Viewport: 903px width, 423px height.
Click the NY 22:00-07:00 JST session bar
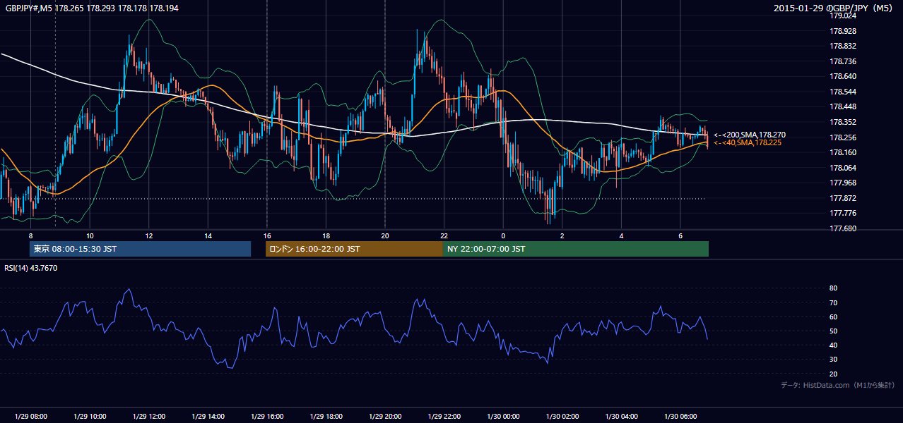point(576,249)
